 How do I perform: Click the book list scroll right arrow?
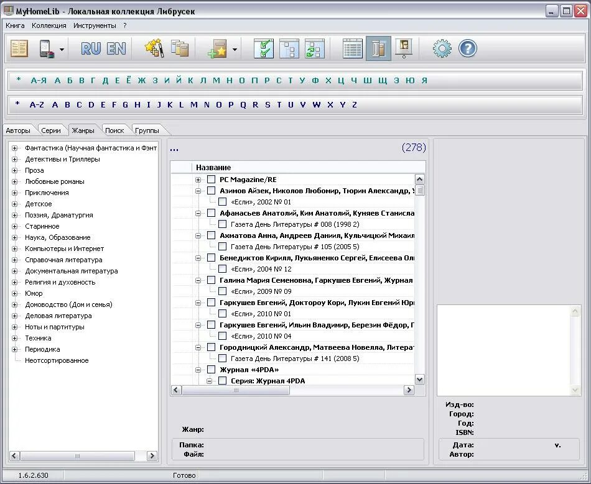(x=409, y=390)
